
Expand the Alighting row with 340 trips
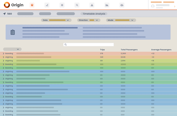4,57
